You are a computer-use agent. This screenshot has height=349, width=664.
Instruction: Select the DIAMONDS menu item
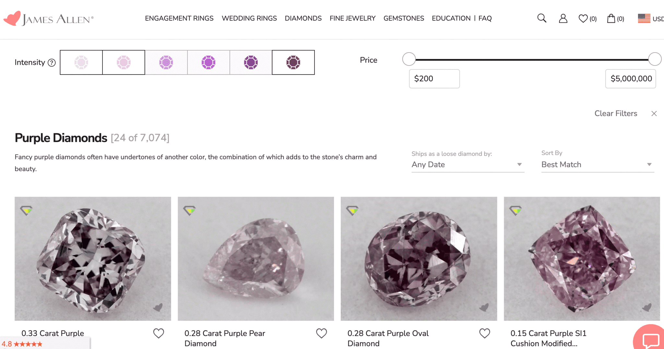(303, 18)
